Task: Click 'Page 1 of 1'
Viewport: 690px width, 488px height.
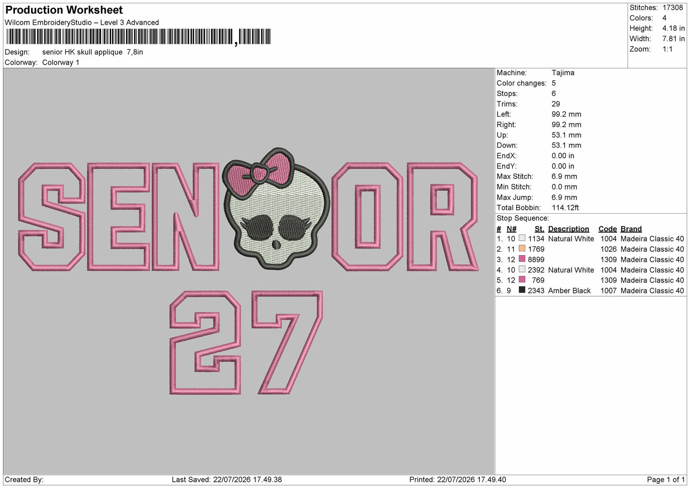Action: pyautogui.click(x=666, y=479)
